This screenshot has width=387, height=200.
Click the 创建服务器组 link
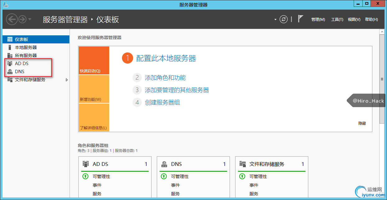tap(162, 103)
